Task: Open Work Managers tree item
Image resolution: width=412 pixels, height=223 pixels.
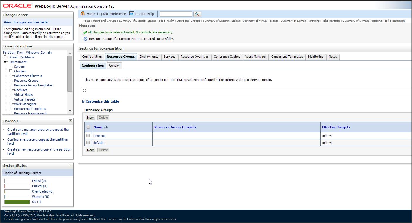Action: point(25,104)
